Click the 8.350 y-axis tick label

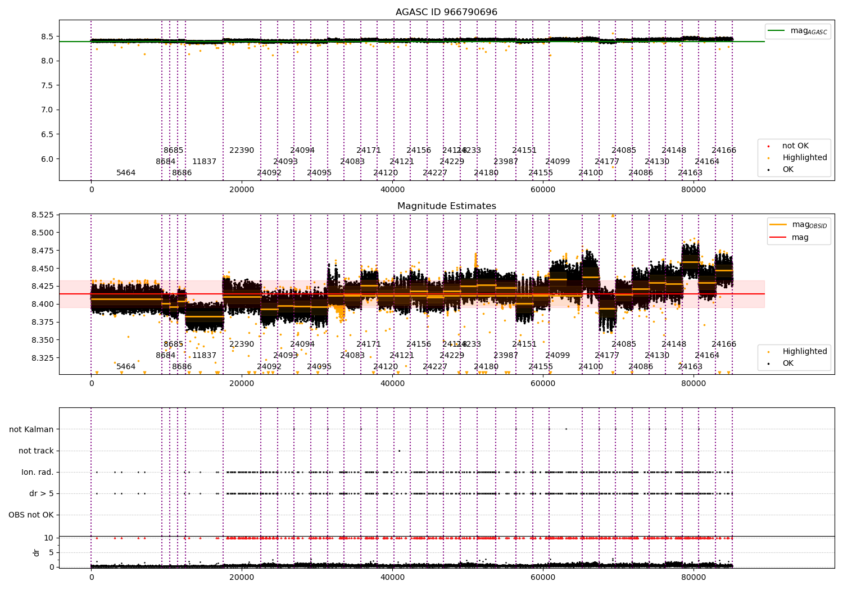point(43,340)
